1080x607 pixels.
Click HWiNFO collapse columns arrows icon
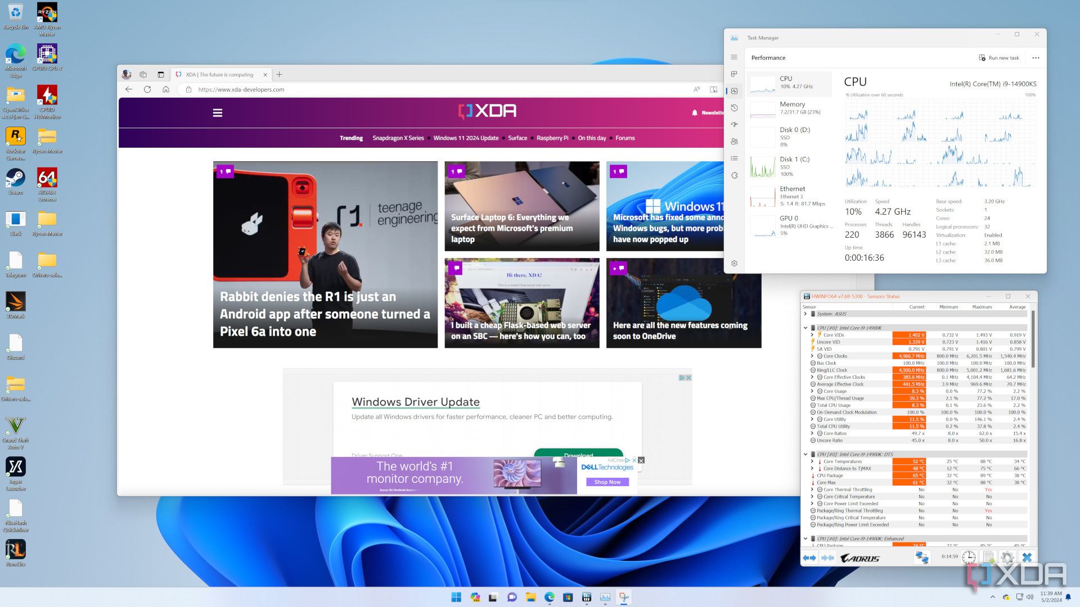[827, 558]
